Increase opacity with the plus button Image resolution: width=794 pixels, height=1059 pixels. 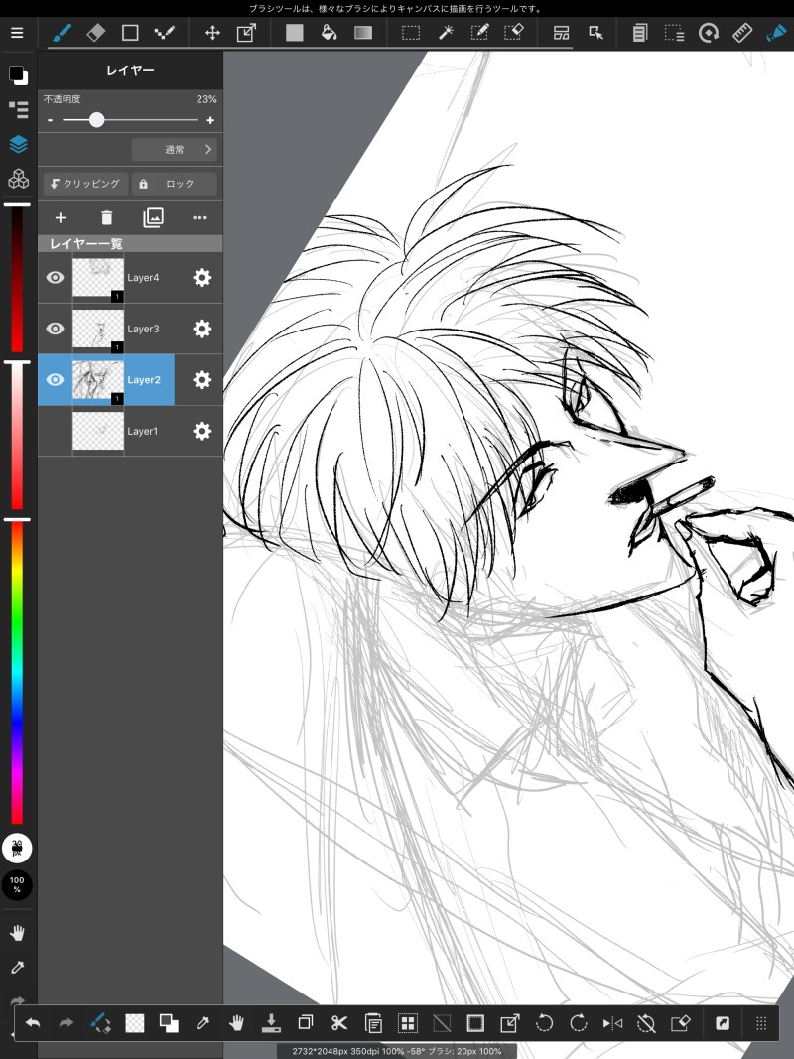point(210,120)
